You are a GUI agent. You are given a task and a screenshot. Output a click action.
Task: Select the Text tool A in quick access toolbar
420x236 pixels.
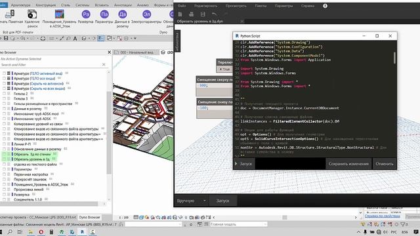point(75,39)
